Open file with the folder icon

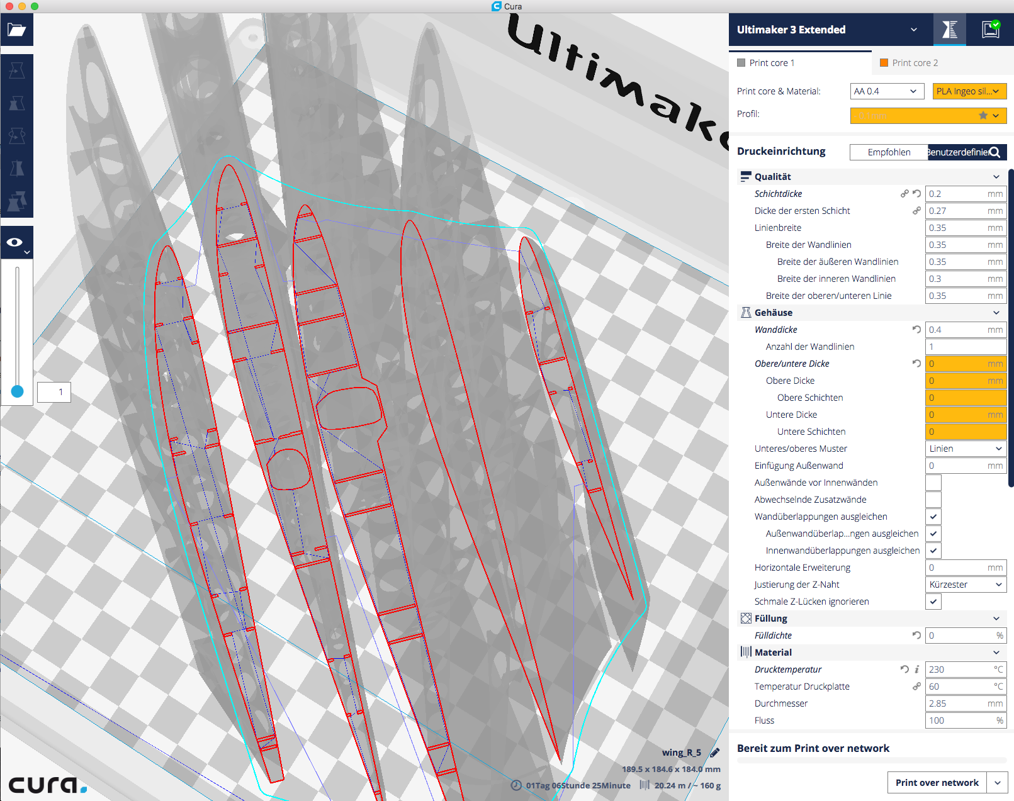click(x=16, y=30)
